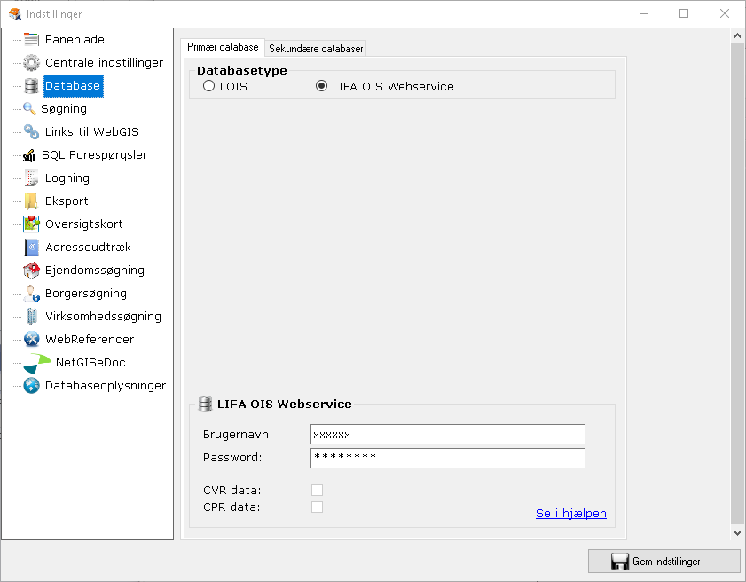The height and width of the screenshot is (582, 746).
Task: Click the Gem indstillinger button
Action: 664,561
